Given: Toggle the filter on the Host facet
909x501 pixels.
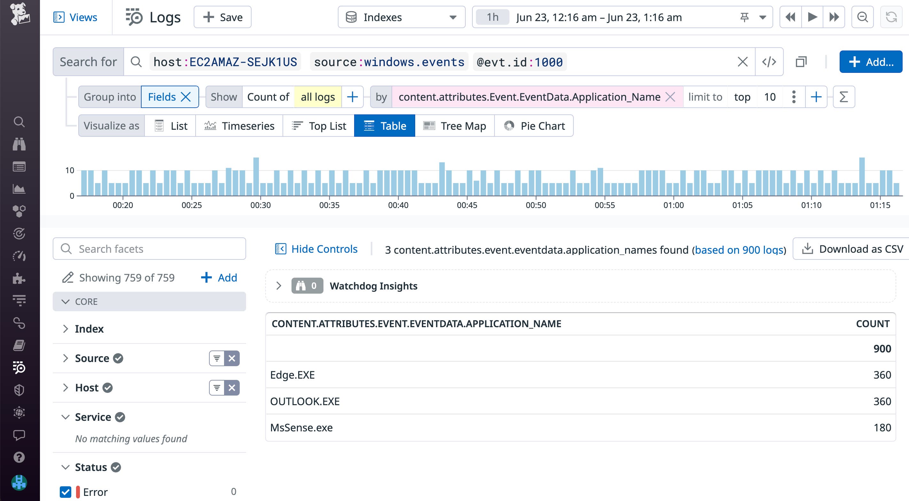Looking at the screenshot, I should (216, 387).
